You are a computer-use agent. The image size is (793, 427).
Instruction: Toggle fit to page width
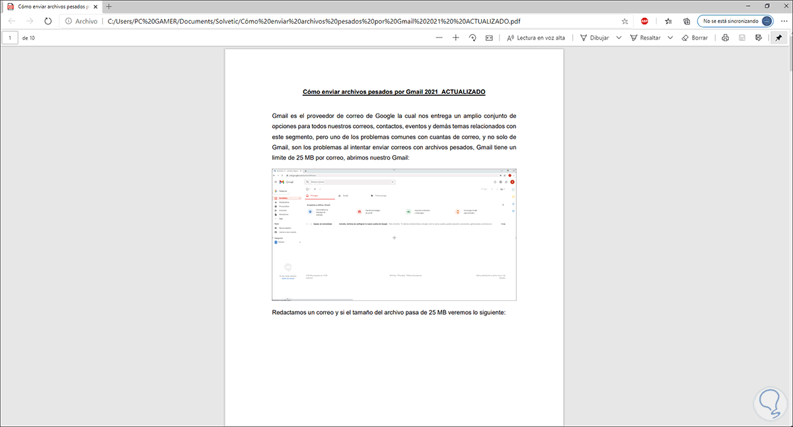tap(489, 38)
